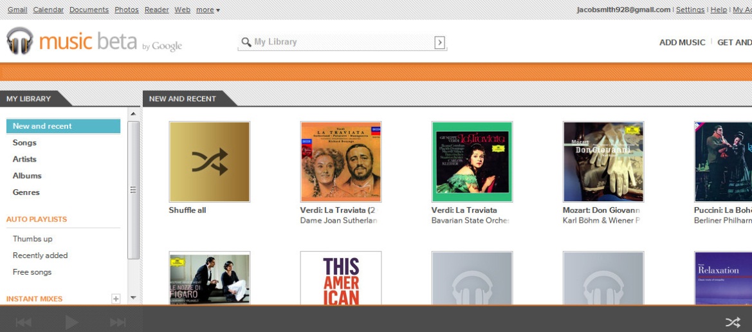Open first gray headphone placeholder album

tap(472, 278)
